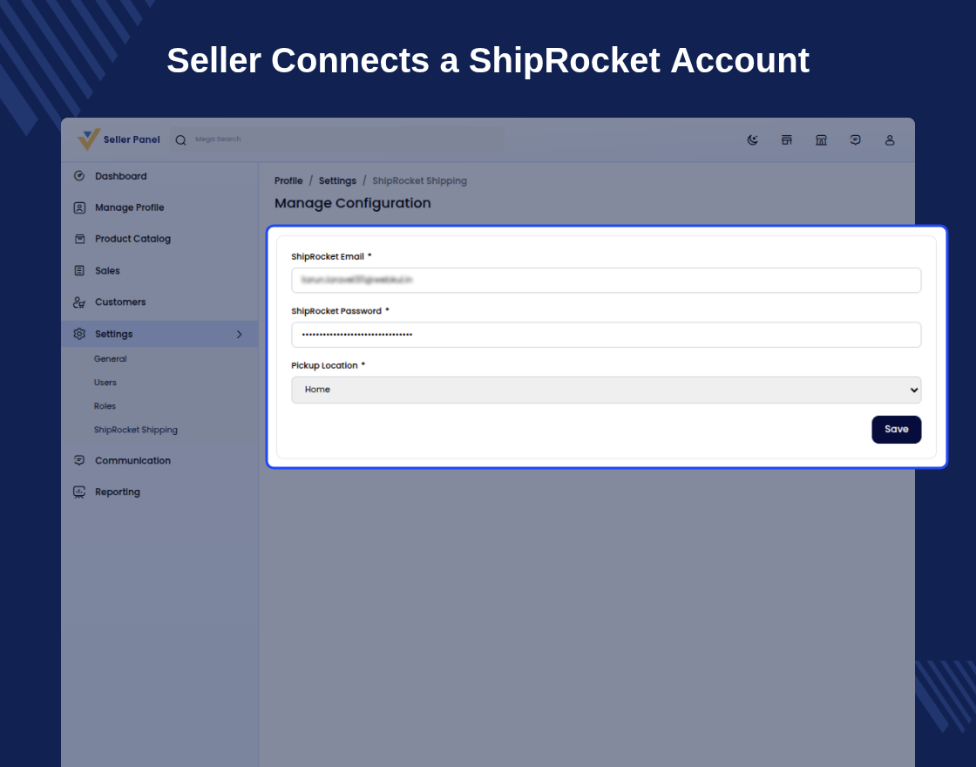
Task: Open Roles under Settings
Action: (x=105, y=406)
